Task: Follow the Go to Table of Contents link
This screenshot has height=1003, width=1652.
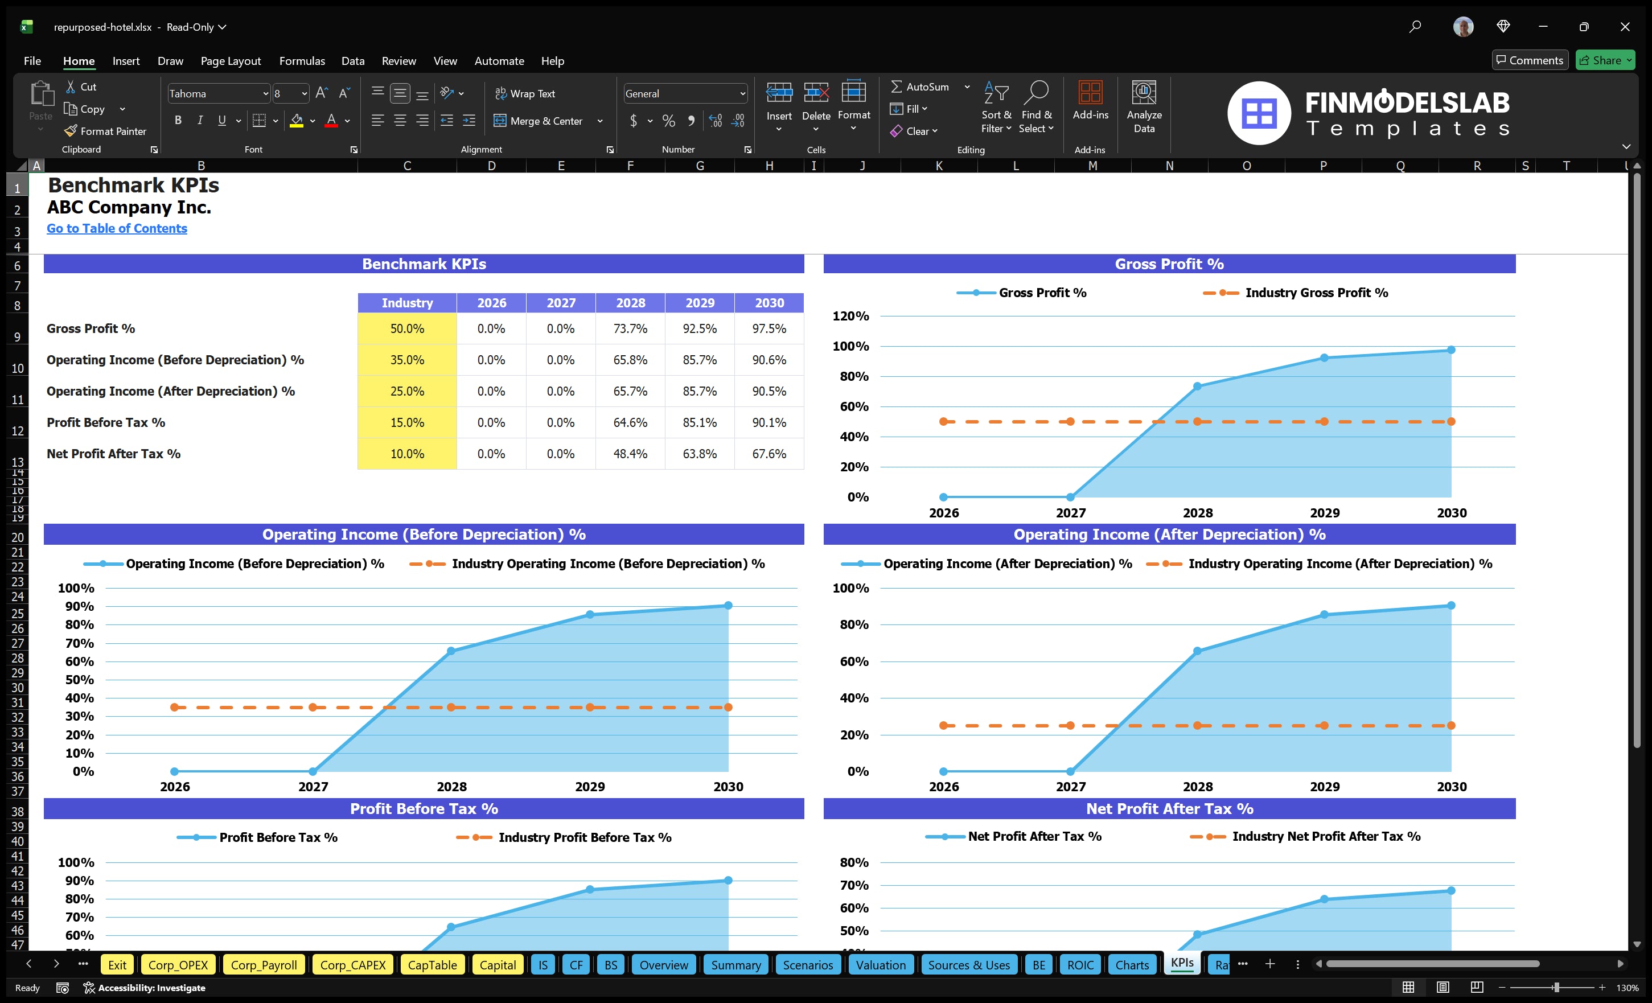Action: (x=117, y=228)
